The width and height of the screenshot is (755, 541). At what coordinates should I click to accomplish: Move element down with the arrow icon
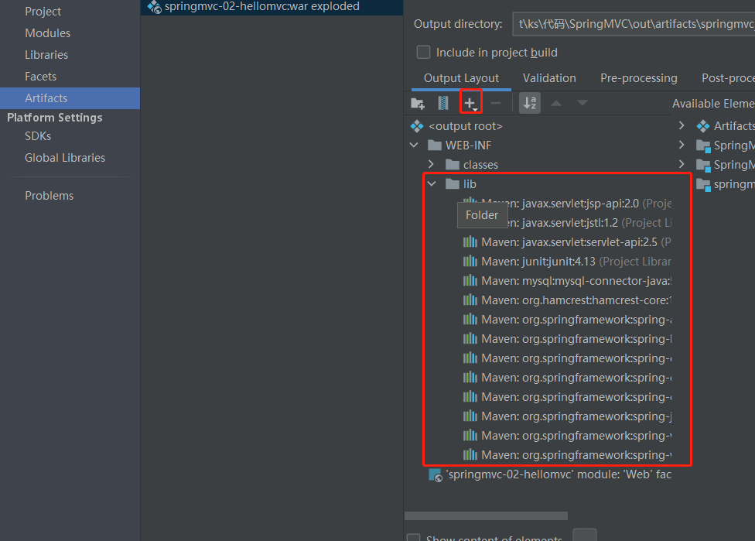click(582, 102)
